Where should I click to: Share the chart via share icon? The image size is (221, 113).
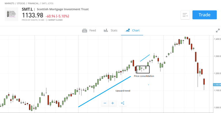(x=123, y=103)
